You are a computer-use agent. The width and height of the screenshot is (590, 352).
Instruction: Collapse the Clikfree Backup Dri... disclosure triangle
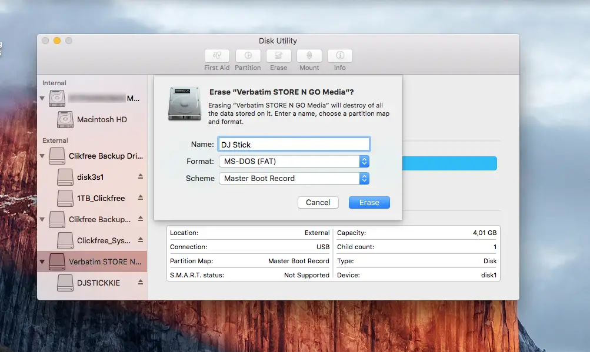(42, 156)
